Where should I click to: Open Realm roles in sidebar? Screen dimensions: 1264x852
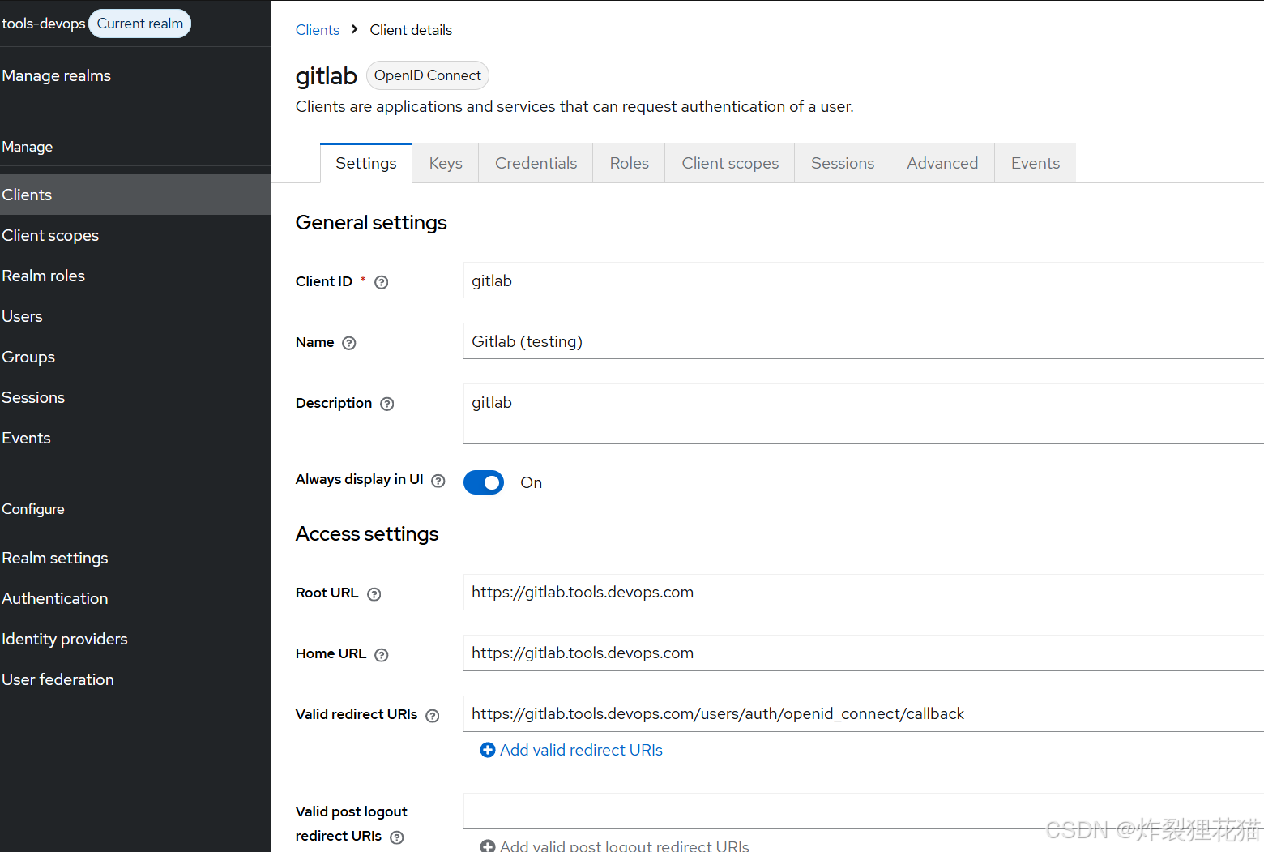tap(135, 276)
